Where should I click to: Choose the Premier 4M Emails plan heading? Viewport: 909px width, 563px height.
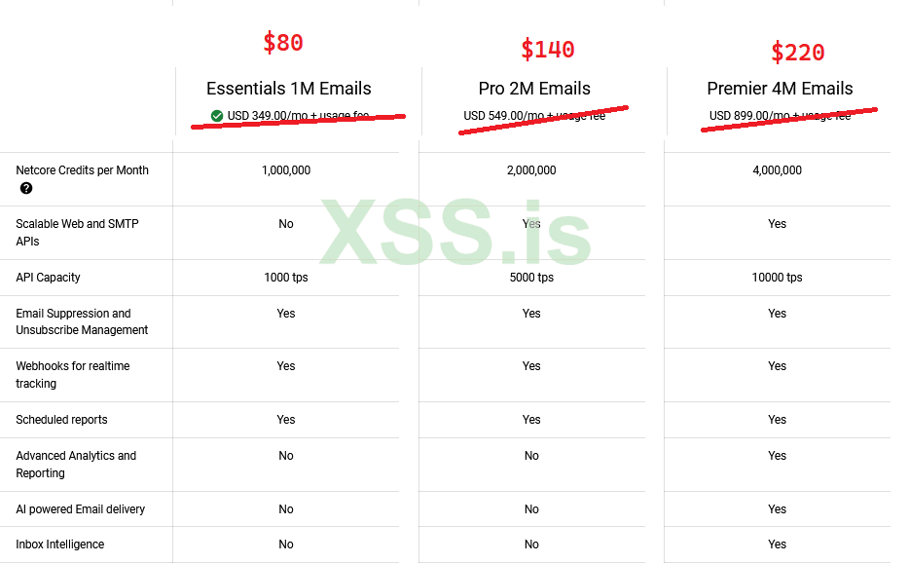coord(780,89)
